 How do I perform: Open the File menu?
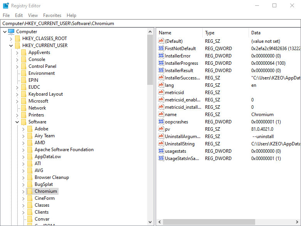coord(6,15)
